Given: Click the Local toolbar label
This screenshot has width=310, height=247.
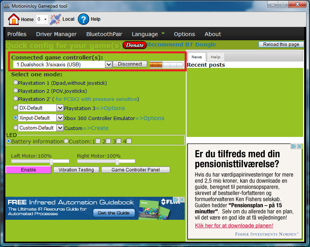Looking at the screenshot, I should click(x=69, y=19).
